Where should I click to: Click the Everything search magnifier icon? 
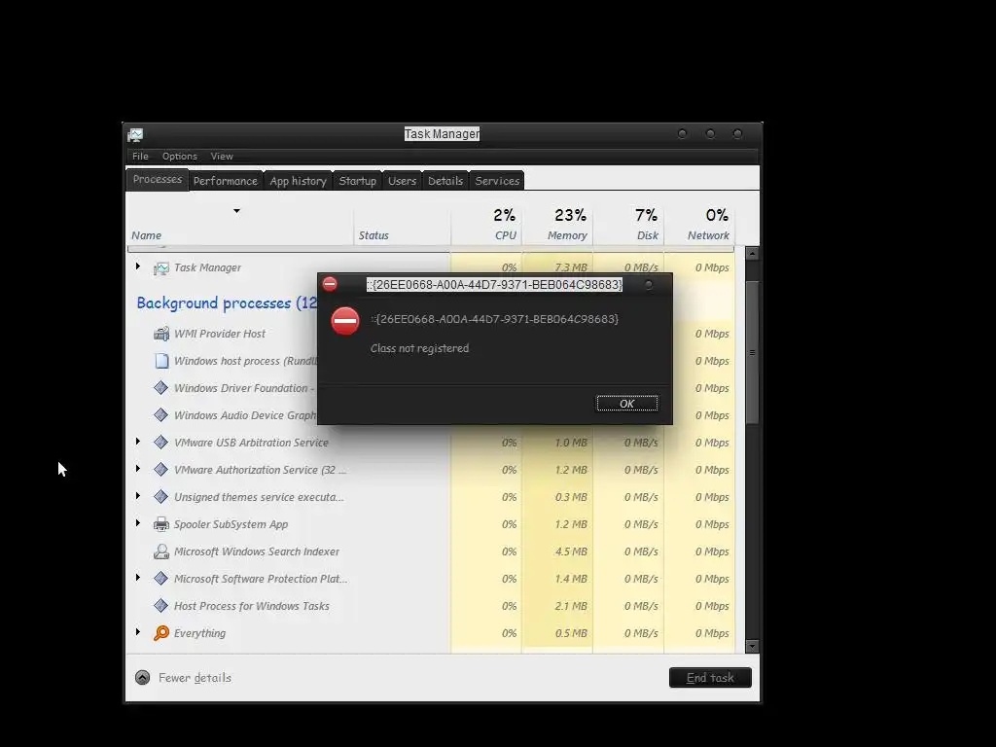161,633
